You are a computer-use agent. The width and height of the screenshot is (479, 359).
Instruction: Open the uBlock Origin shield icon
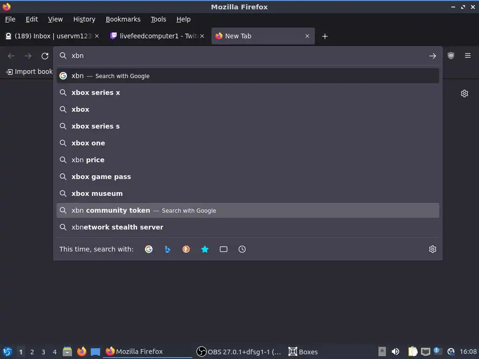click(x=451, y=56)
